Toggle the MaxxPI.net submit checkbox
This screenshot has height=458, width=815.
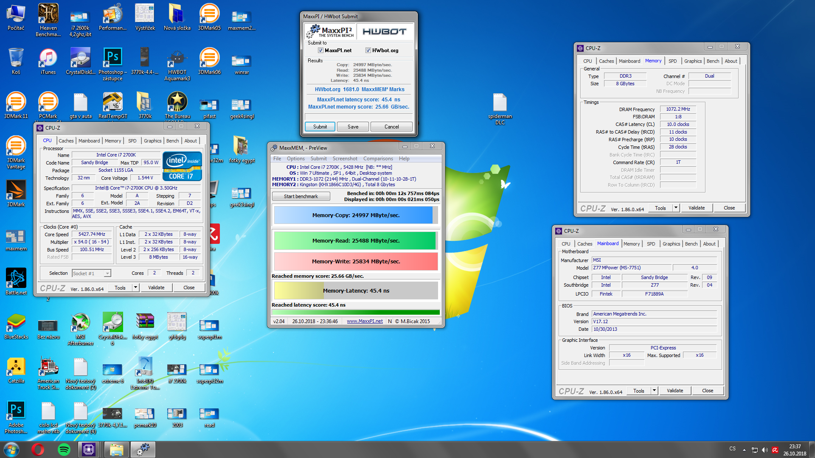point(320,50)
